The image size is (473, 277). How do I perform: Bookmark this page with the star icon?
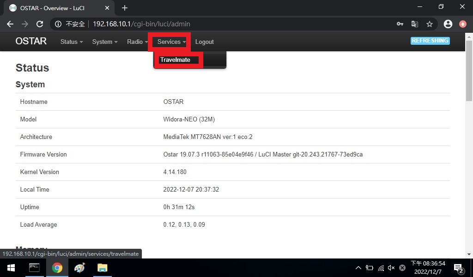pyautogui.click(x=430, y=24)
